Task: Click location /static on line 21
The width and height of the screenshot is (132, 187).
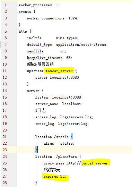Action: click(x=52, y=137)
